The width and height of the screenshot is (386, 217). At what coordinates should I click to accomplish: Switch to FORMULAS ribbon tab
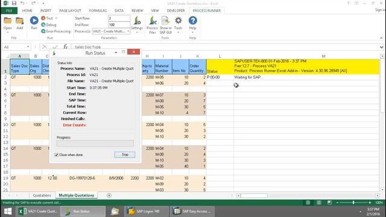(98, 11)
